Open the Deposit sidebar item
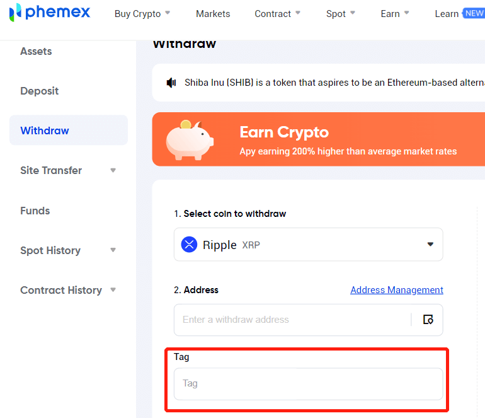485x418 pixels. coord(39,91)
